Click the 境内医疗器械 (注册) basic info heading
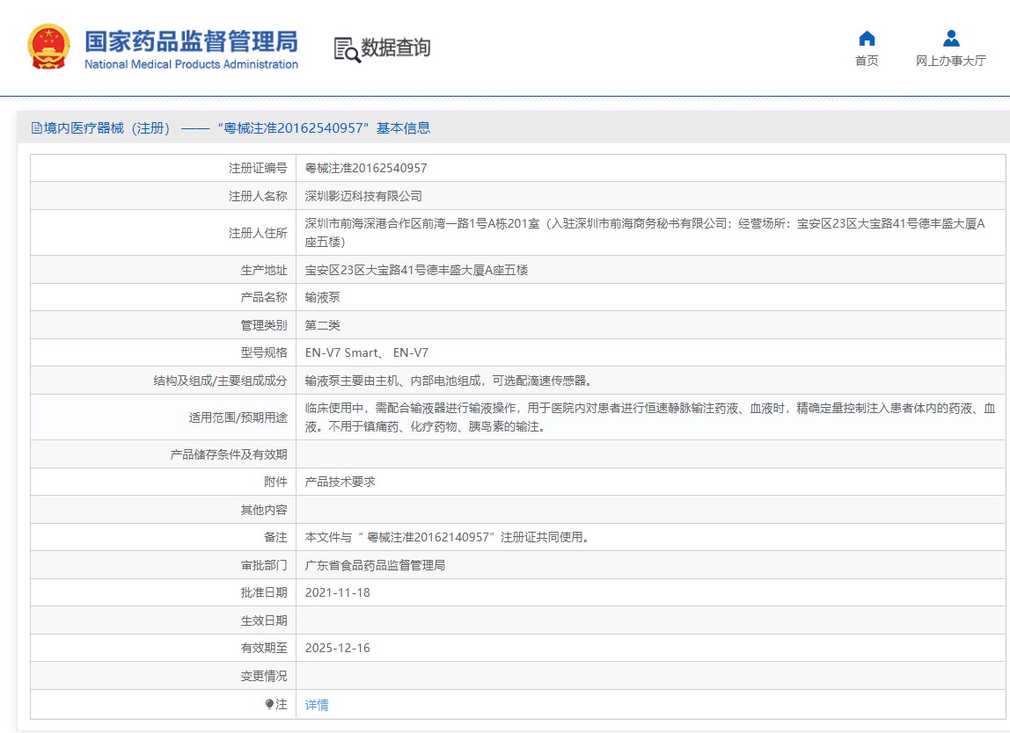Screen dimensions: 1010x733 tap(231, 128)
